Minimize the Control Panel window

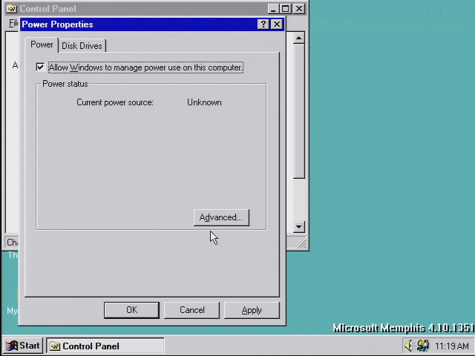(273, 9)
